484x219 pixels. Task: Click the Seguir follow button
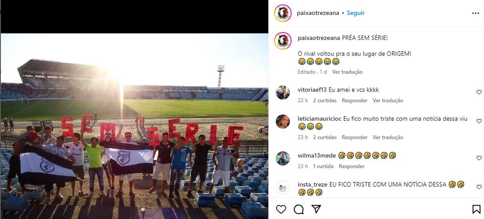tap(356, 13)
